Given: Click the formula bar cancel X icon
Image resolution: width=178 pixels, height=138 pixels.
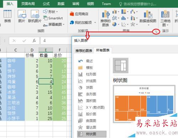Looking at the screenshot, I should (x=14, y=41).
